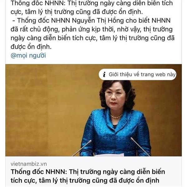Open "Giới thiệu về trang web này" label
The image size is (187, 187).
click(x=142, y=74)
